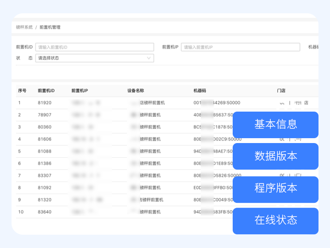Click the 设备名称 column header
Image resolution: width=330 pixels, height=248 pixels.
(136, 91)
